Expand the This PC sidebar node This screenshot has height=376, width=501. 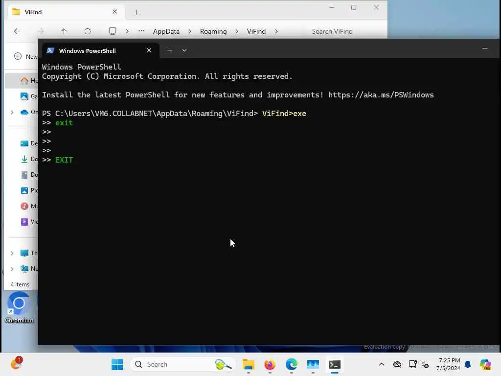[x=12, y=253]
